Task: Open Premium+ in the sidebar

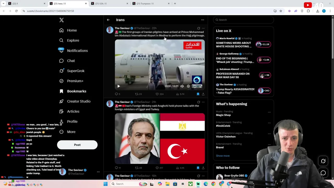Action: pyautogui.click(x=72, y=81)
